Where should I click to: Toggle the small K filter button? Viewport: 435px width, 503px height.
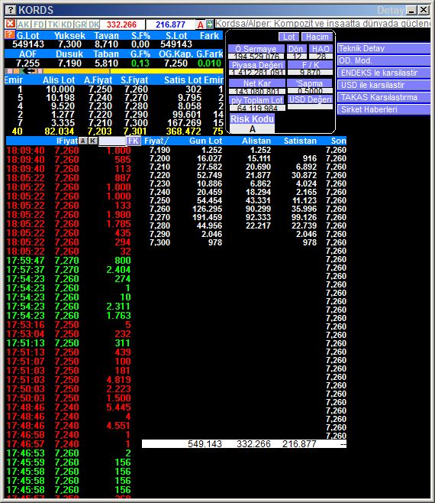click(93, 141)
